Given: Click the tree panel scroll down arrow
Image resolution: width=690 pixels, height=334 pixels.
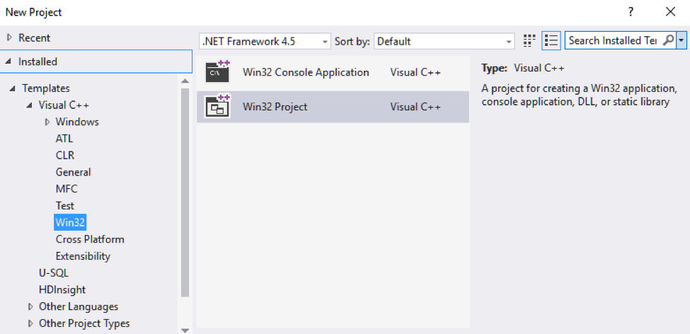Looking at the screenshot, I should point(185,329).
